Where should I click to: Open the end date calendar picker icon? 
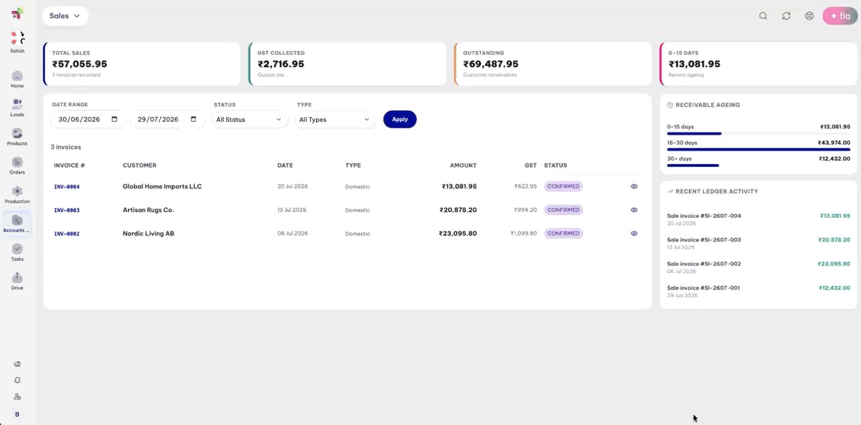(x=193, y=119)
